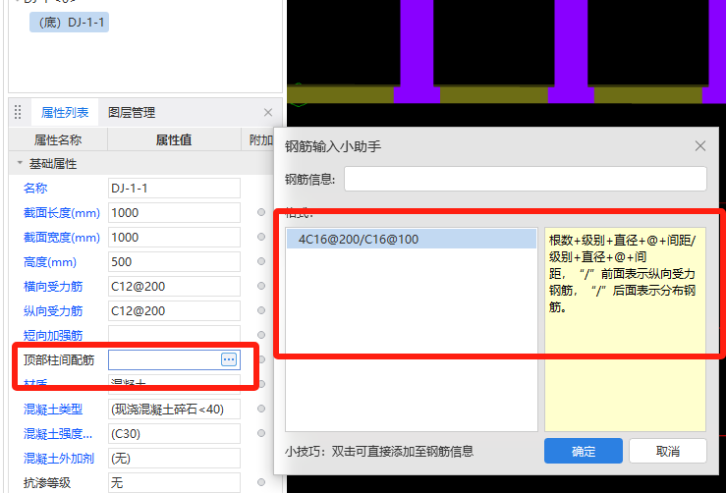Click the 短向加强筋 property label
The image size is (726, 493).
pyautogui.click(x=53, y=335)
